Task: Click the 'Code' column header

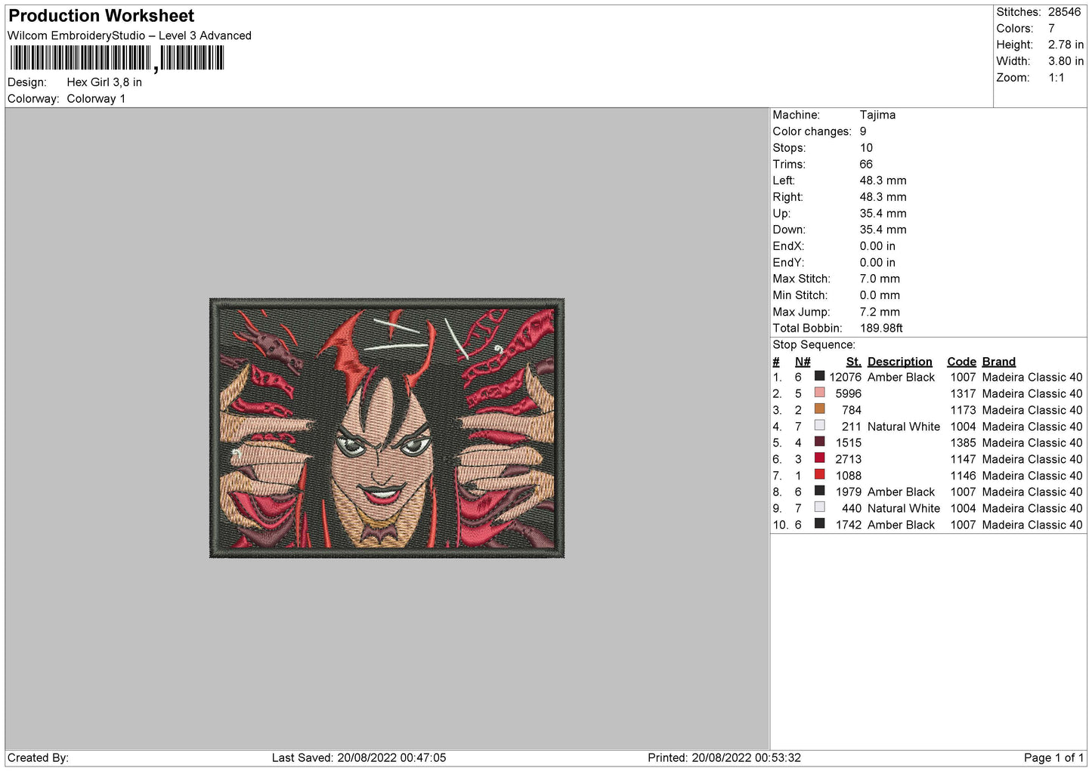Action: 961,362
